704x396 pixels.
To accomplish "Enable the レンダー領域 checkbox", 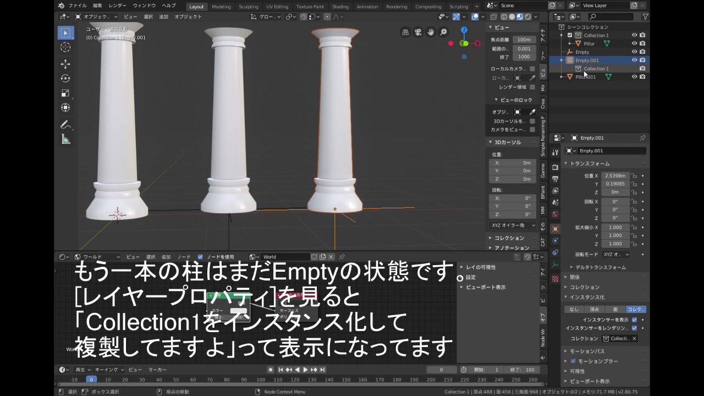I will pyautogui.click(x=532, y=87).
